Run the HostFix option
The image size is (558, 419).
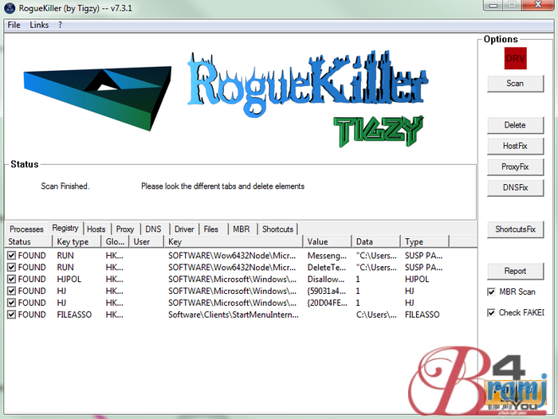(x=515, y=146)
